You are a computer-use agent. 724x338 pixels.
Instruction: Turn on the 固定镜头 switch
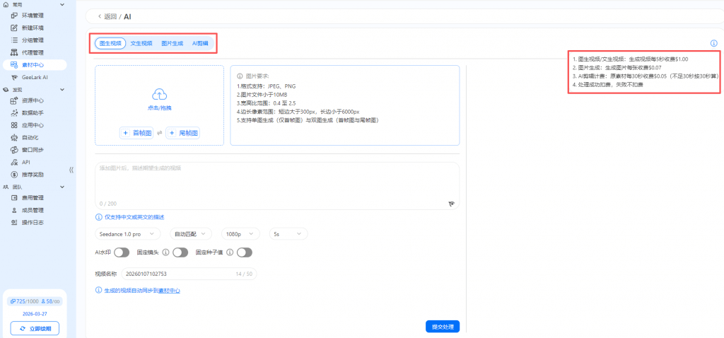(180, 252)
